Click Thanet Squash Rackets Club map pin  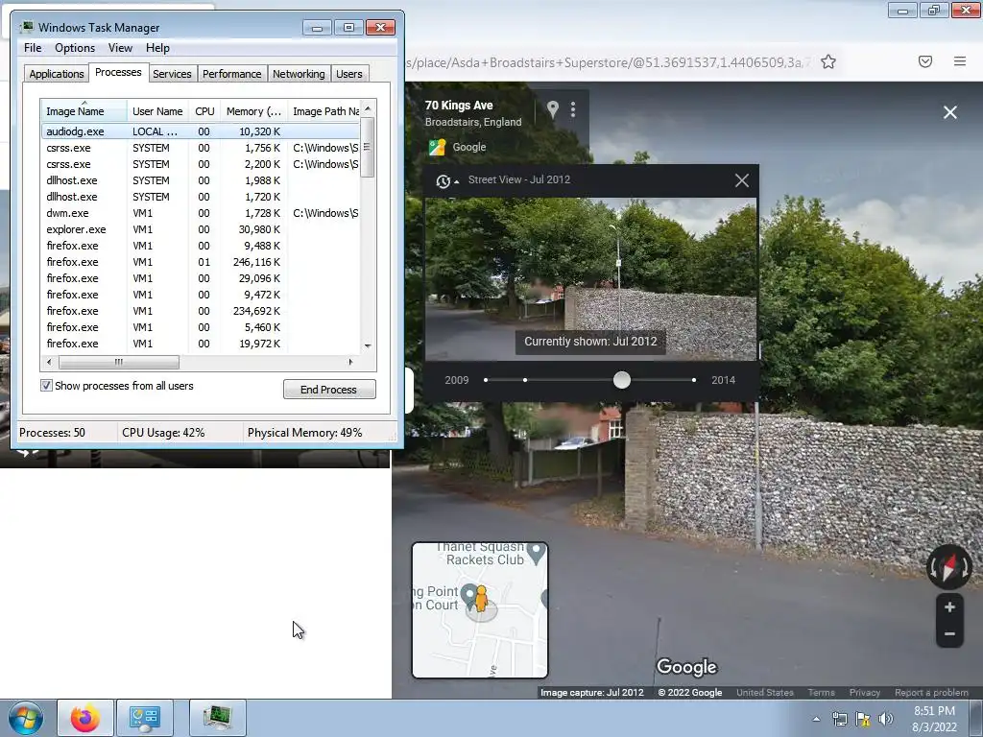point(536,554)
